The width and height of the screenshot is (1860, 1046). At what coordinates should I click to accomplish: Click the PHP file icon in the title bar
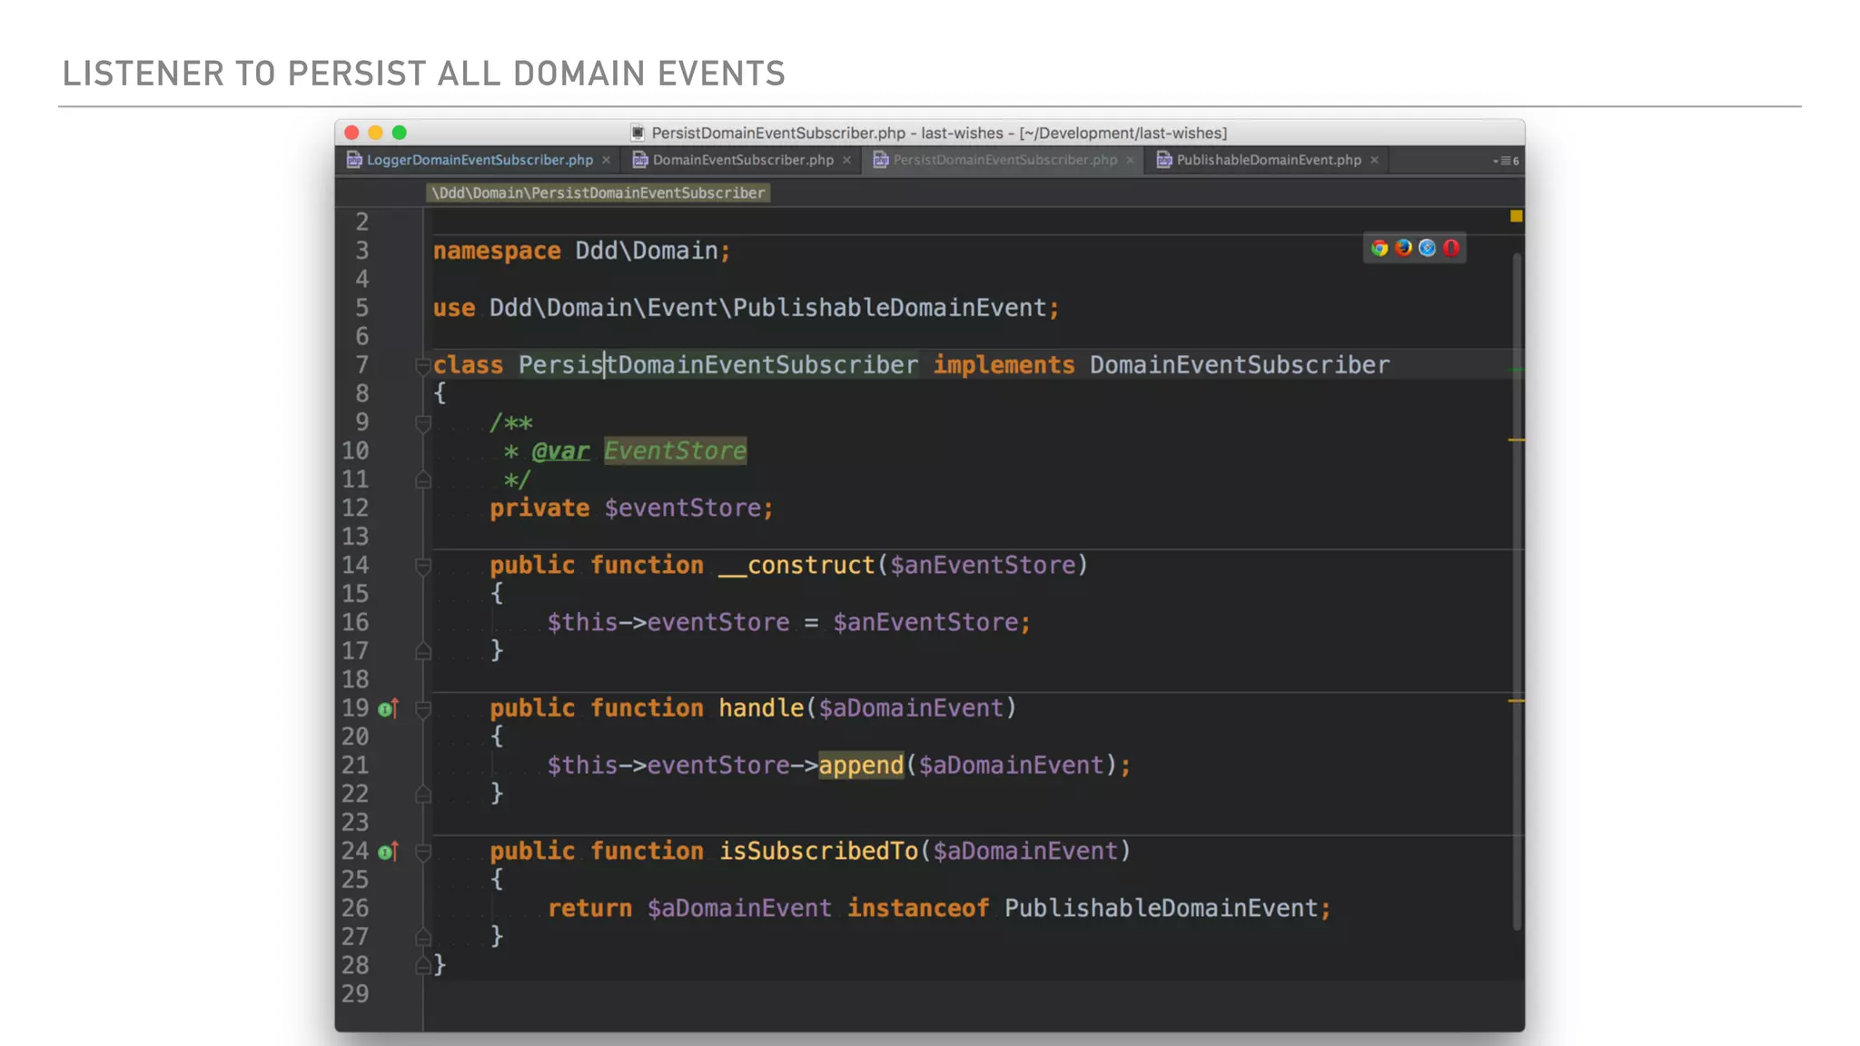(x=638, y=133)
